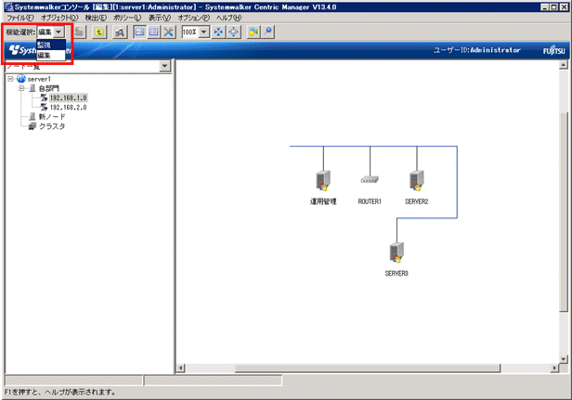Select the 自部門 tree item
Viewport: 572px width, 400px height.
(49, 88)
